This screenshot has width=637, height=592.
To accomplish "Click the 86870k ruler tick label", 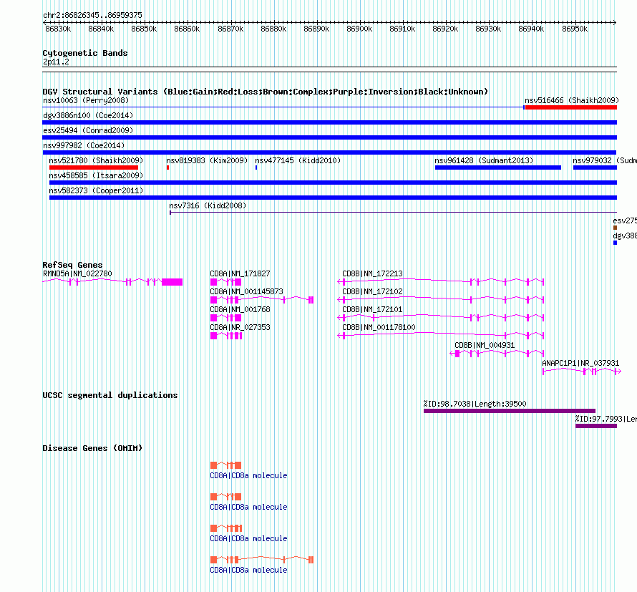I will coord(230,29).
